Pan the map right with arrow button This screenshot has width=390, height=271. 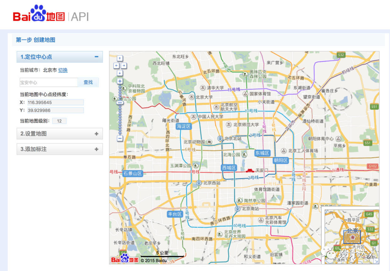point(124,66)
